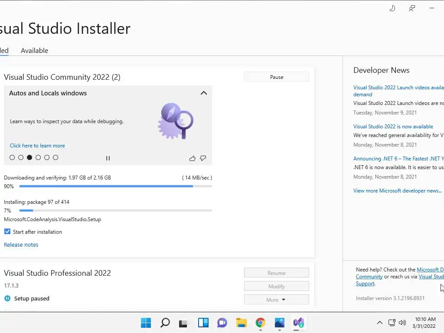
Task: Open the Windows Start menu
Action: [x=146, y=323]
